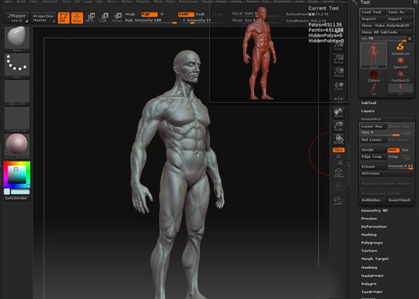Expand the Polygroups section
This screenshot has height=299, width=419.
372,242
